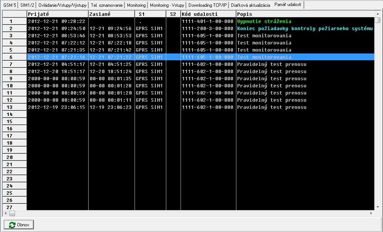Select row header number 14
The image size is (383, 232).
click(x=14, y=114)
